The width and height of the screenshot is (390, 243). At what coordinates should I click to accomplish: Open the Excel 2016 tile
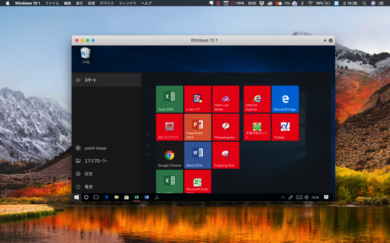(170, 99)
